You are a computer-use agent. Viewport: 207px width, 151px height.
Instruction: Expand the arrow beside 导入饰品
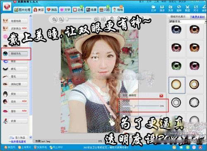[31, 137]
